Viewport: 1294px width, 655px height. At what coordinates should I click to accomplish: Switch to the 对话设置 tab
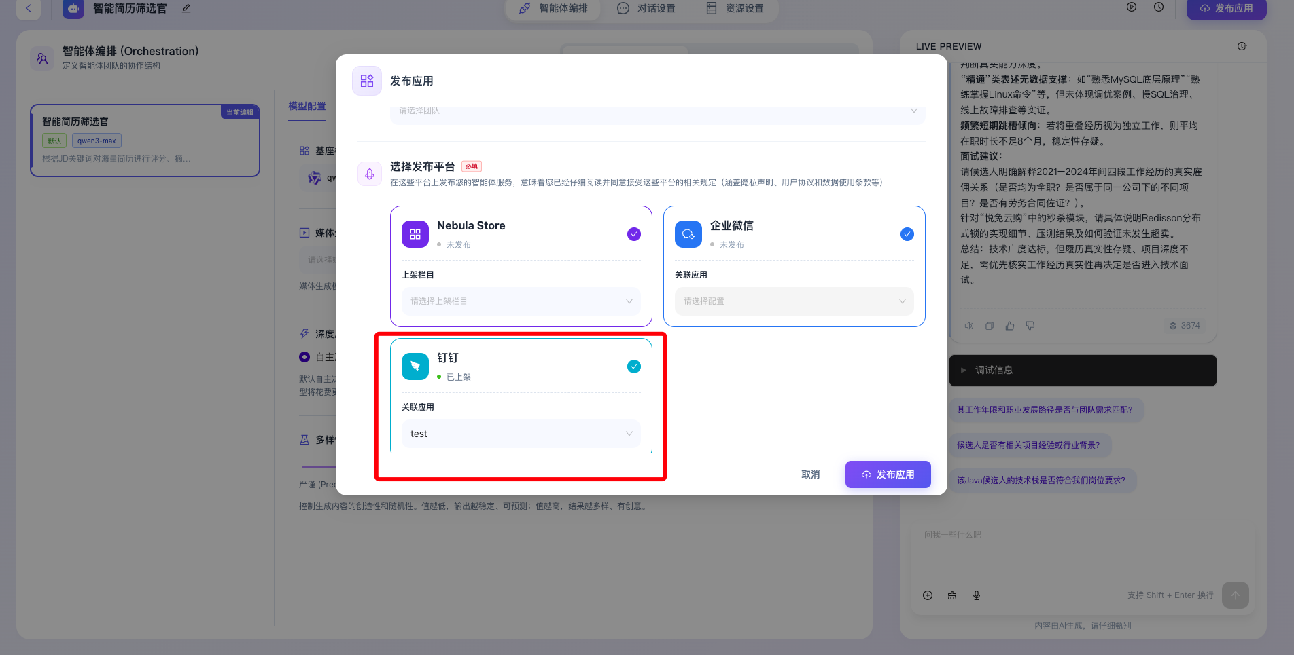click(x=646, y=8)
